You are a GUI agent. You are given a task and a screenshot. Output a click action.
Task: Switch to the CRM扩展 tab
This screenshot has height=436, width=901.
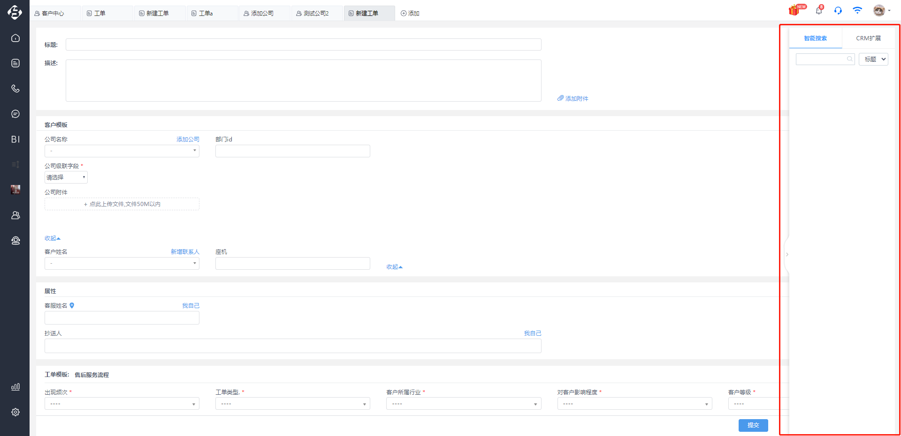pyautogui.click(x=868, y=38)
